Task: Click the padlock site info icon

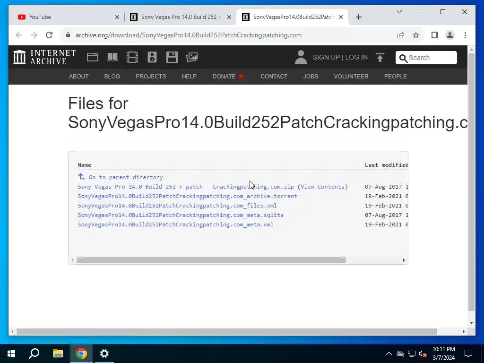Action: pos(68,35)
